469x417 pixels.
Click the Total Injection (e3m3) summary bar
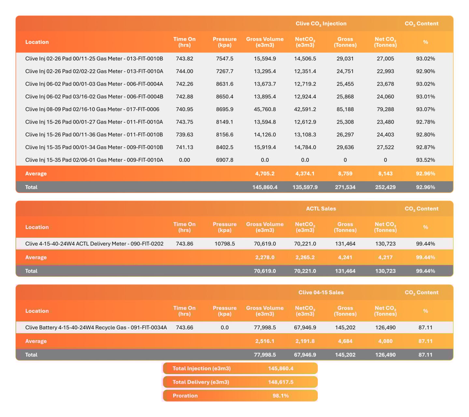tap(240, 368)
